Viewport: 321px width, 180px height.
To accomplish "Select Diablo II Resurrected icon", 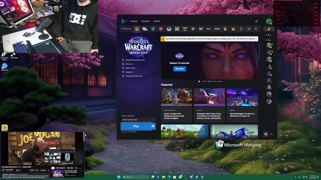I will point(185,29).
